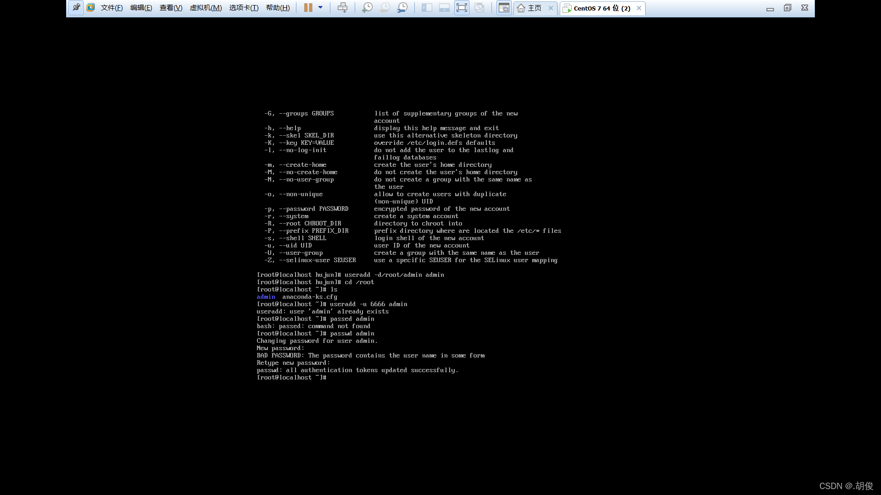Close the CentOS 7 64 位 (2) tab
The image size is (881, 495).
pyautogui.click(x=639, y=8)
